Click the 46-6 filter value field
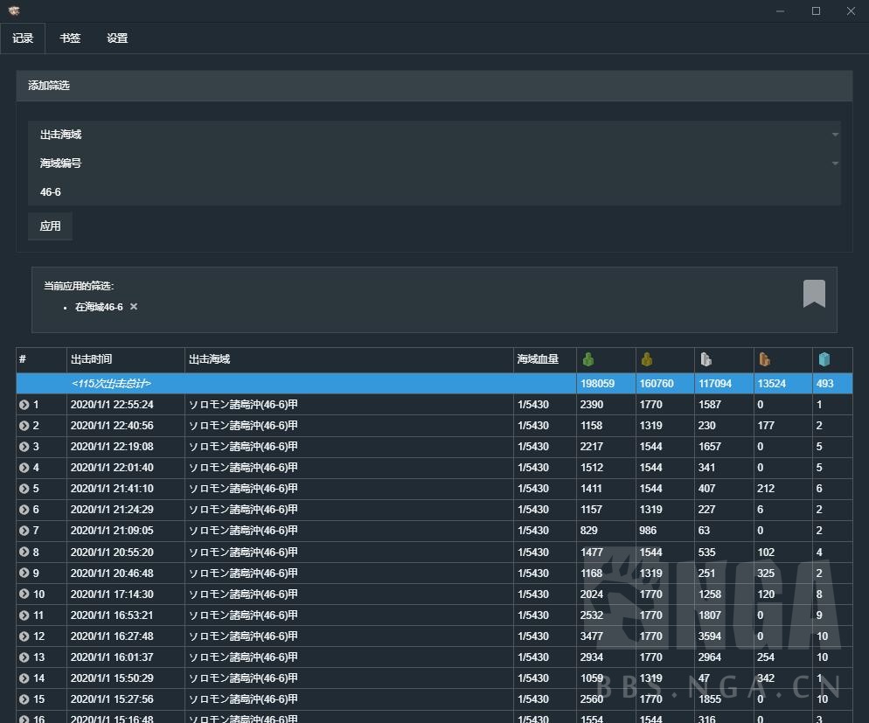The image size is (869, 723). click(434, 192)
